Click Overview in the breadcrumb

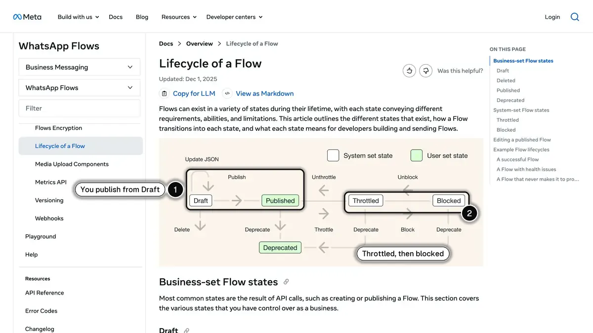(200, 43)
